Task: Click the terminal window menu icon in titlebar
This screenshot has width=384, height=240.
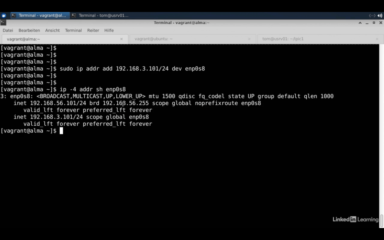Action: coord(3,22)
